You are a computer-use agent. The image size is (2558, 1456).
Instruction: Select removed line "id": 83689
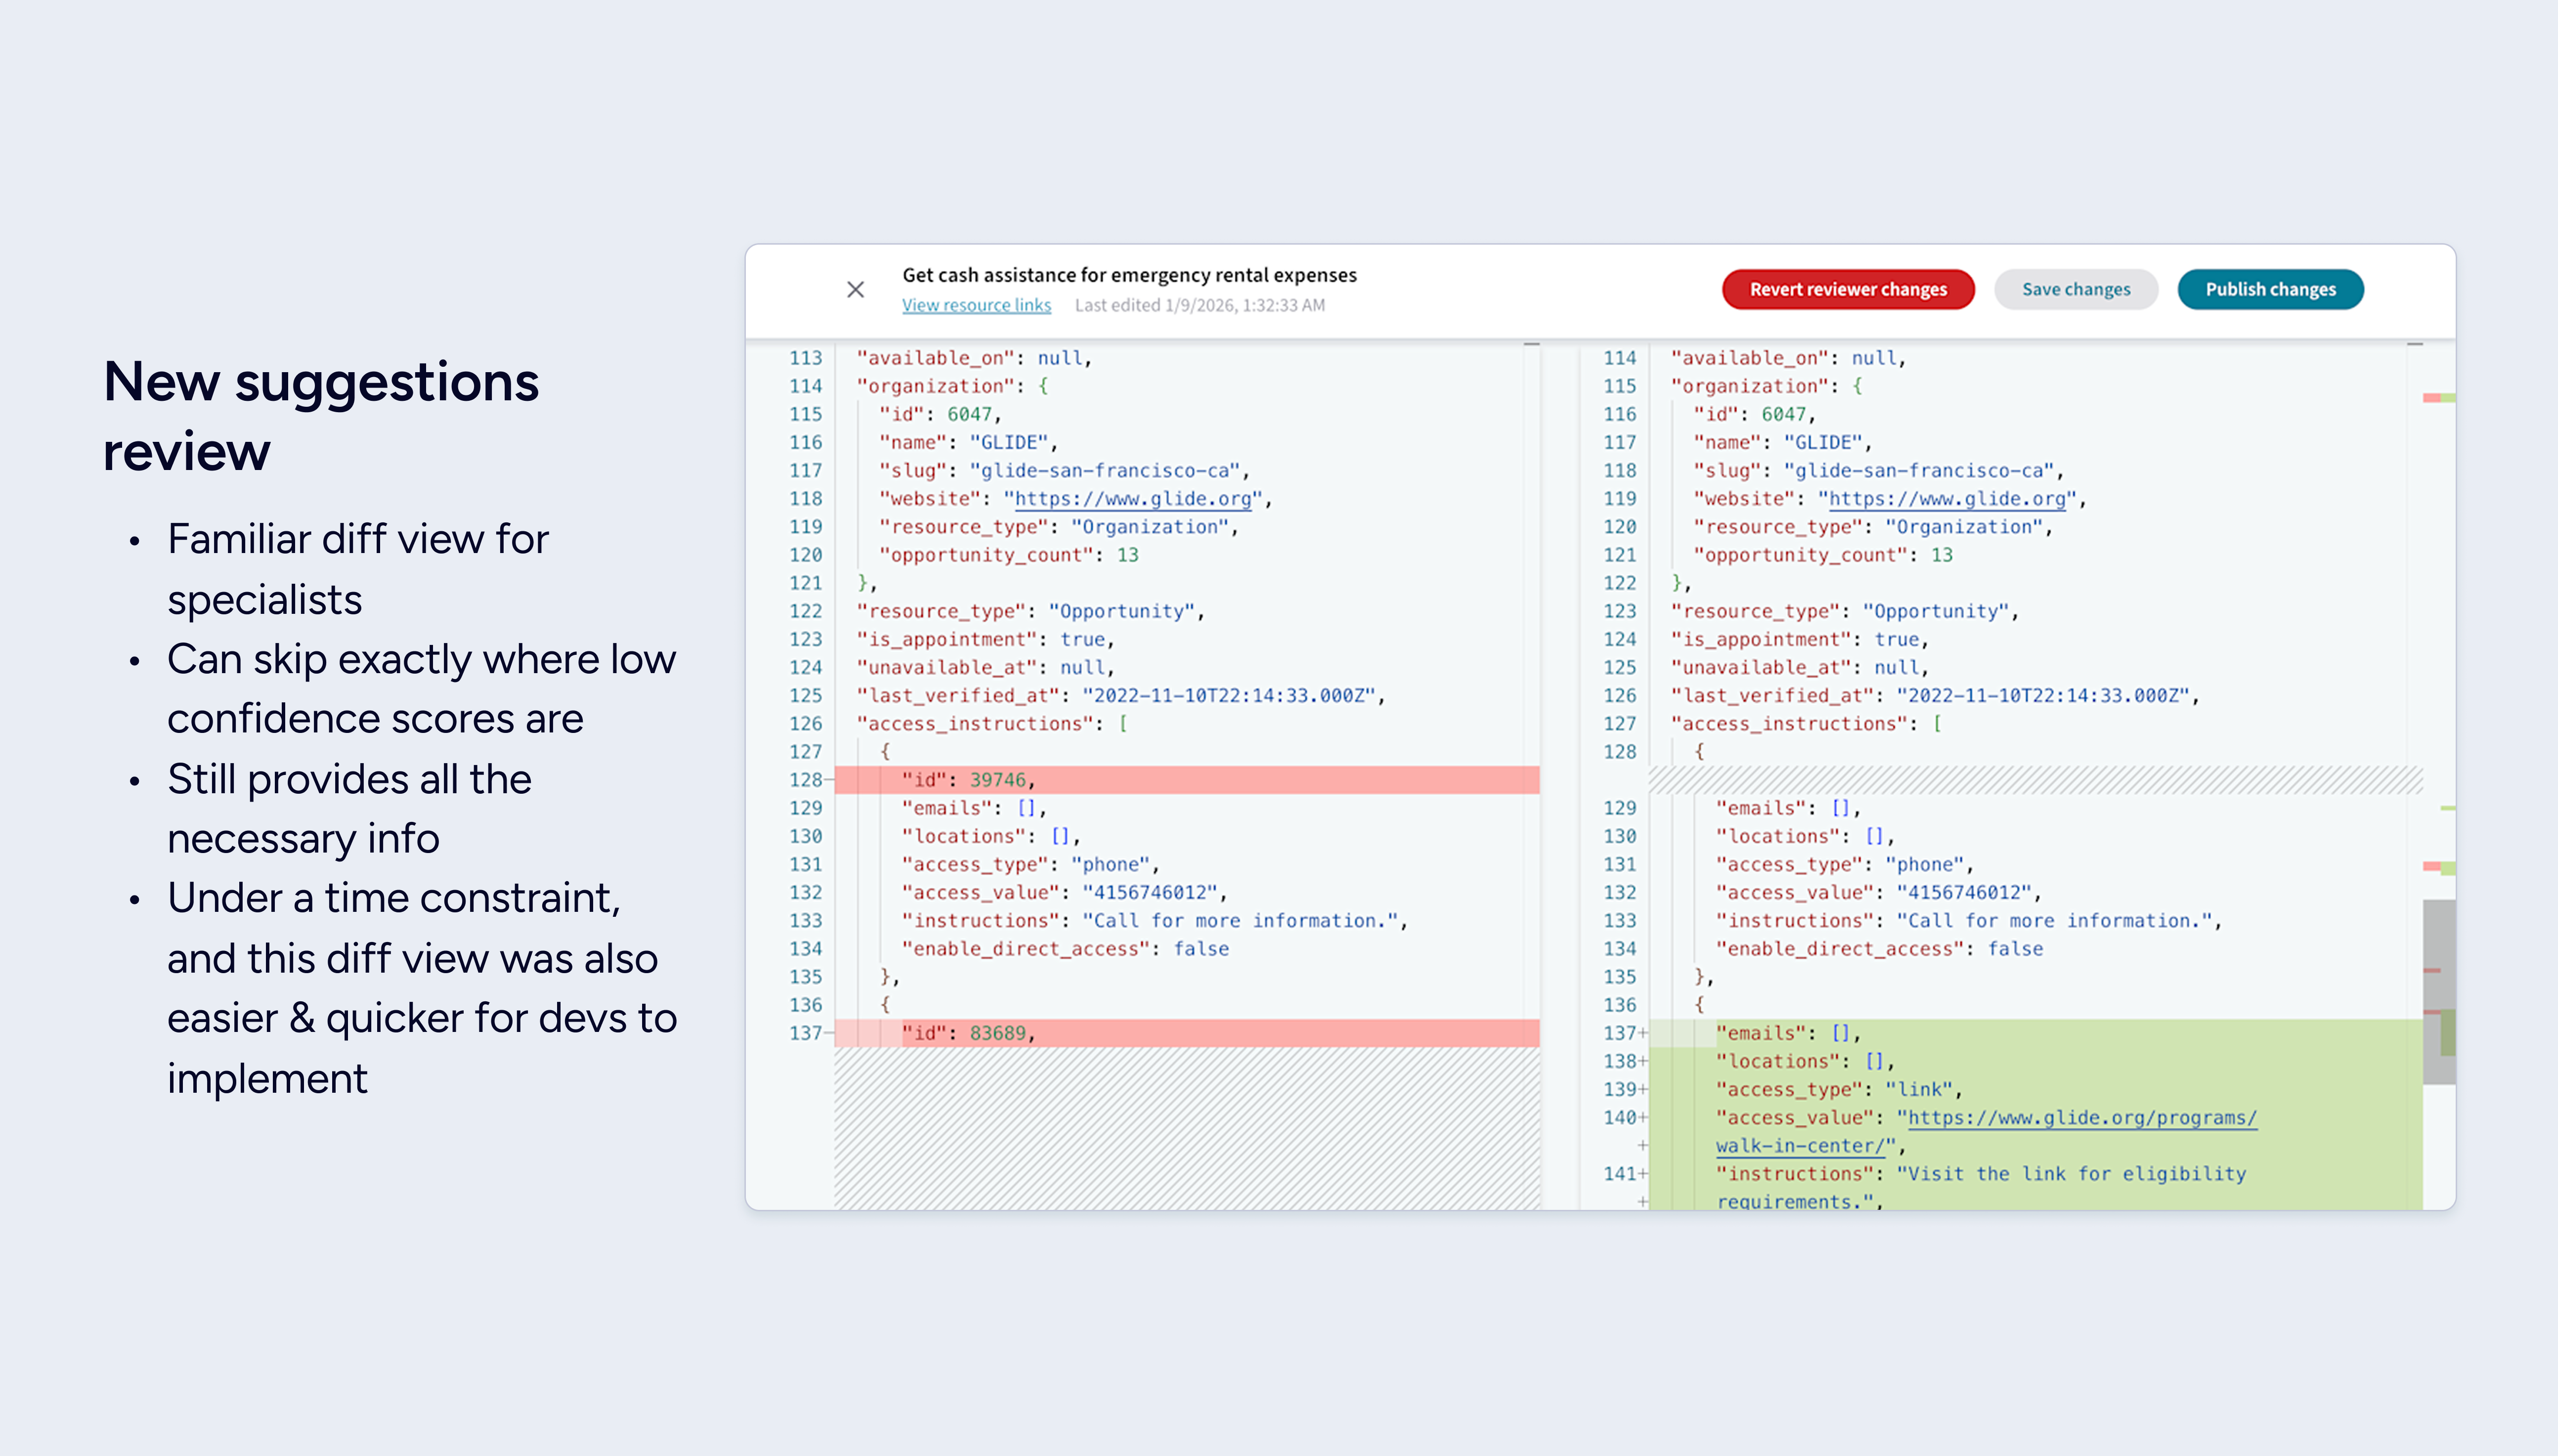coord(1187,1033)
